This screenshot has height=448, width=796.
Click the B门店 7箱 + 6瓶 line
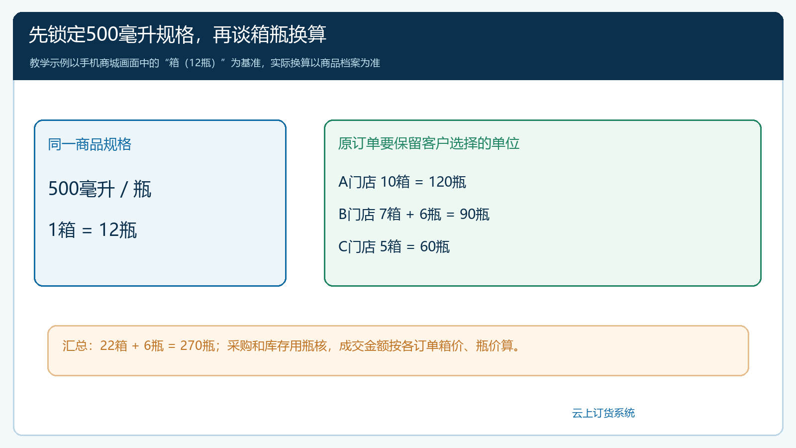click(414, 215)
